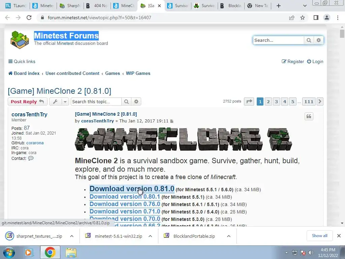The width and height of the screenshot is (345, 259).
Task: Switch to the 404 Not Found tab
Action: point(97,6)
